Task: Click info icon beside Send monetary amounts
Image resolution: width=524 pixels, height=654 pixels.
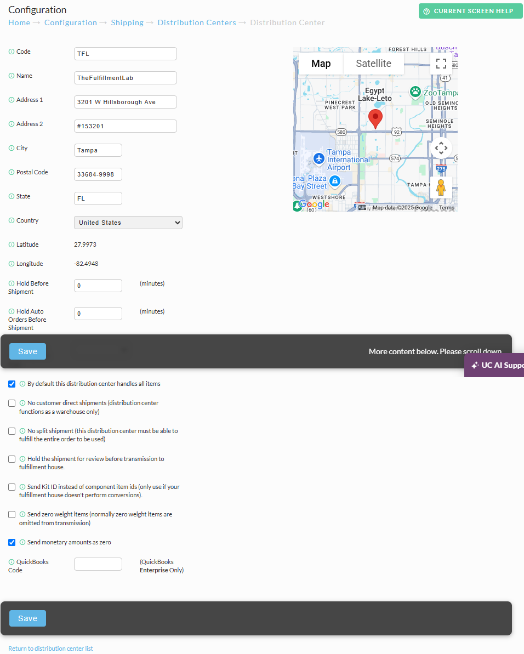Action: pyautogui.click(x=22, y=543)
